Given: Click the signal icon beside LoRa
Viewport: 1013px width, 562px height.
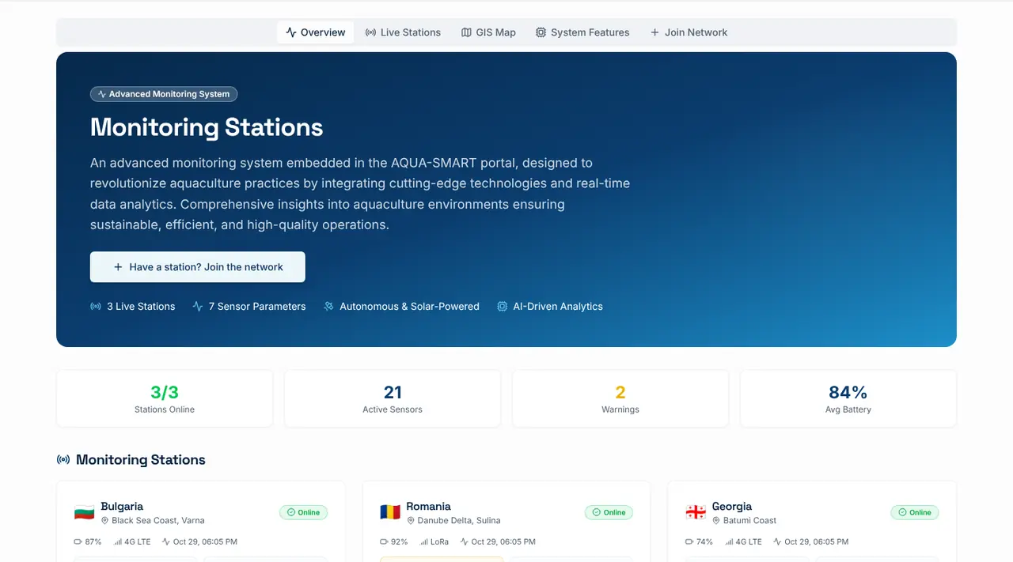Looking at the screenshot, I should coord(423,542).
